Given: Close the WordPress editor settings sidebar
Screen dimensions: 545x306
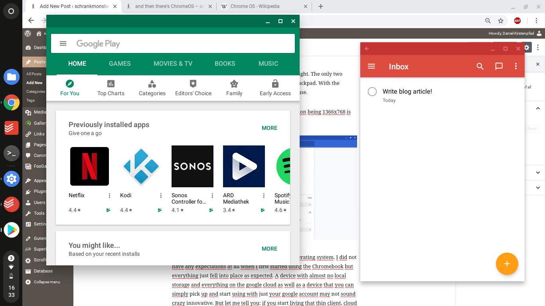Looking at the screenshot, I should point(537,64).
